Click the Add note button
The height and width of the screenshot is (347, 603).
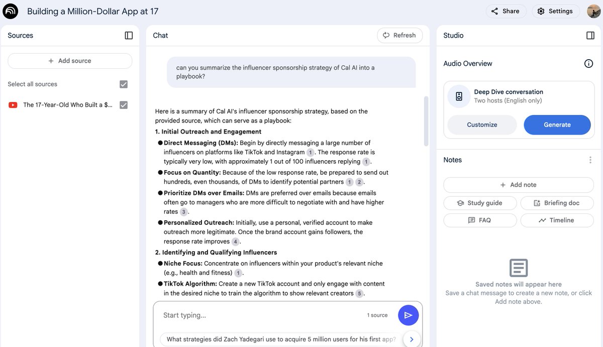[519, 185]
